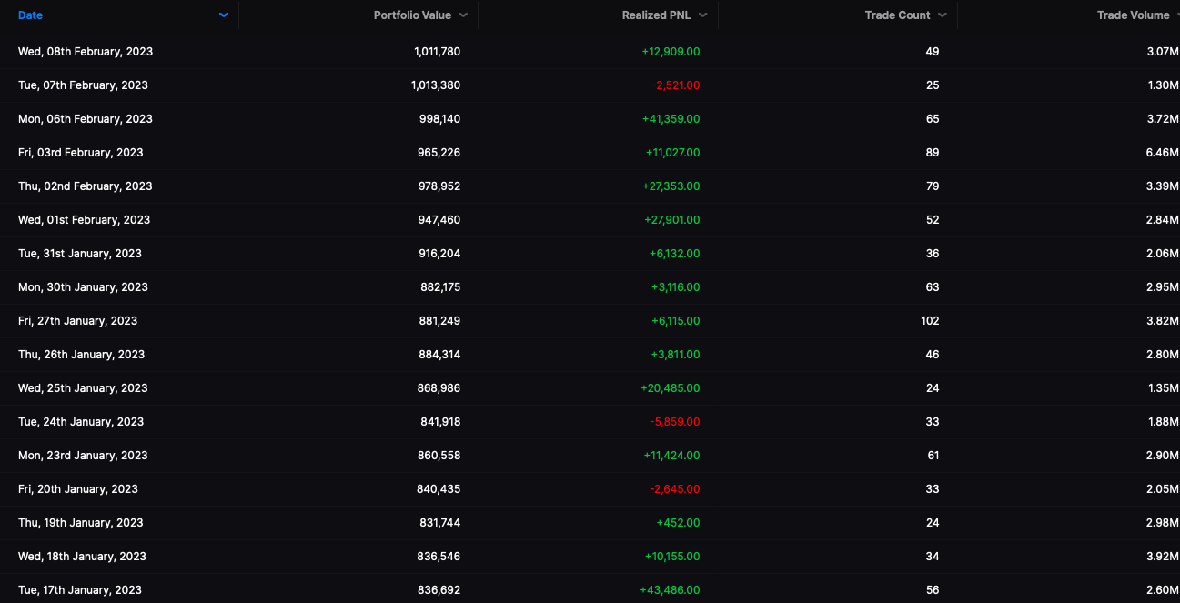
Task: Click trade count 49 for 08th February
Action: [x=933, y=52]
